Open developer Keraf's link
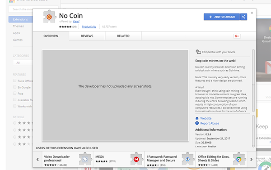Image resolution: width=271 pixels, height=170 pixels. tap(76, 21)
